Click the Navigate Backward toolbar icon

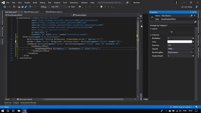pos(5,7)
